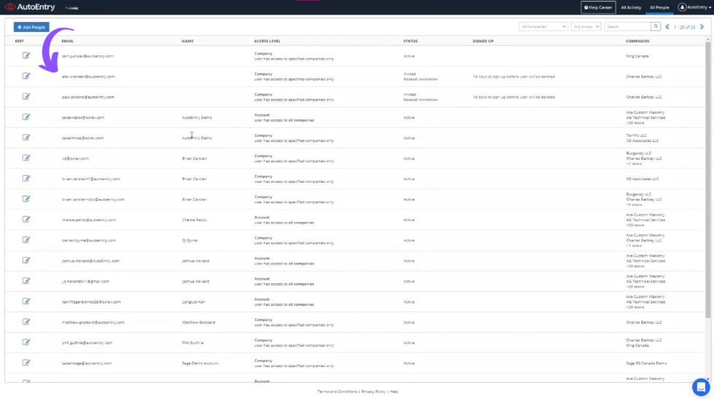Viewport: 714px width, 399px height.
Task: Resend invitation to alex.crandell
Action: (x=420, y=79)
